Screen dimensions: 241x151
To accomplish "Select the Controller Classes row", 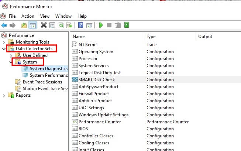I will (x=155, y=136).
